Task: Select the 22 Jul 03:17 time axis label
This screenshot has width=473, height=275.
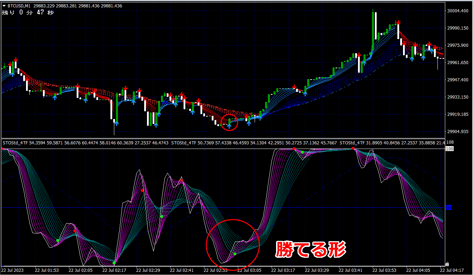Action: (283, 270)
